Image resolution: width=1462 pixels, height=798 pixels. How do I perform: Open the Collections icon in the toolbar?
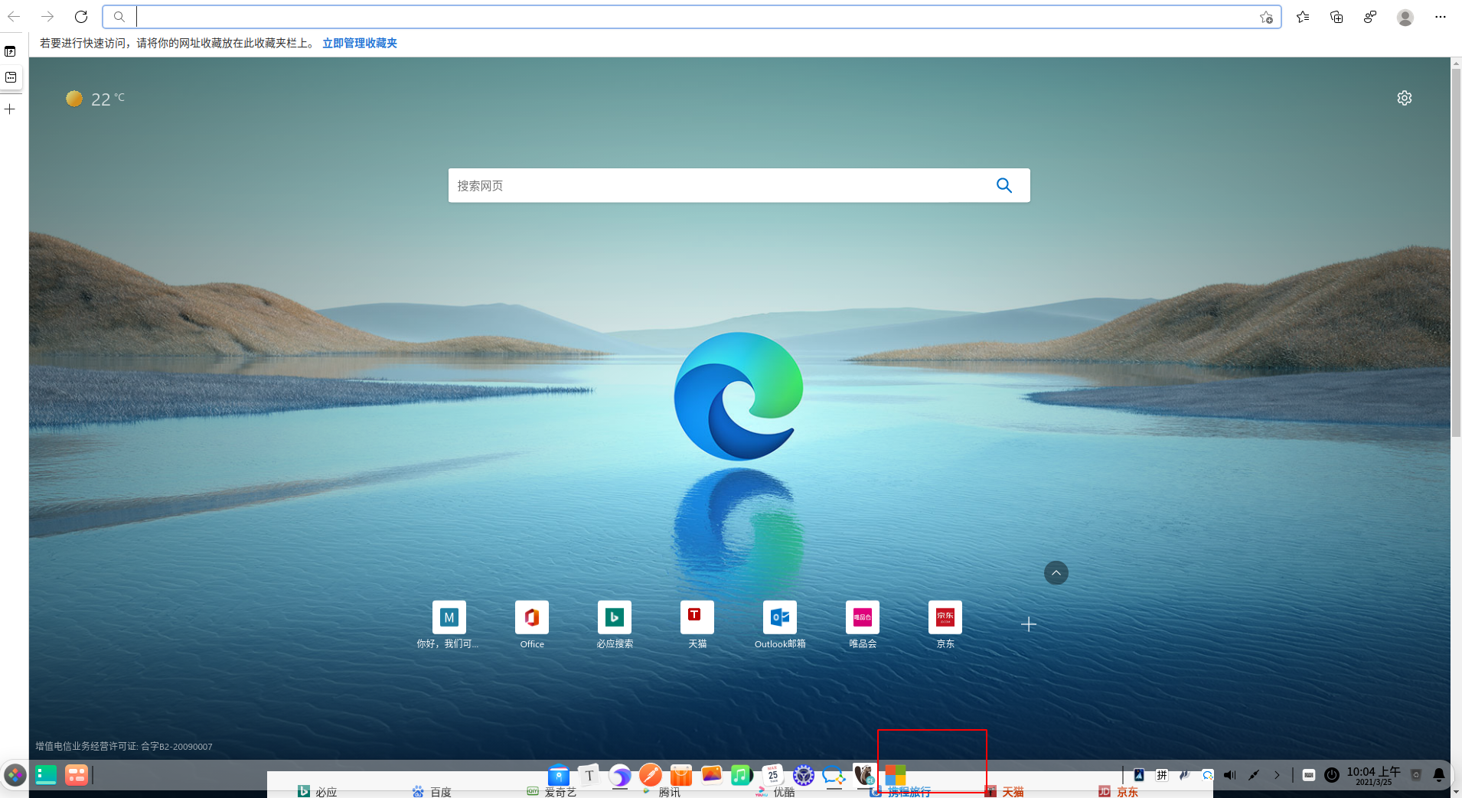[x=1336, y=17]
